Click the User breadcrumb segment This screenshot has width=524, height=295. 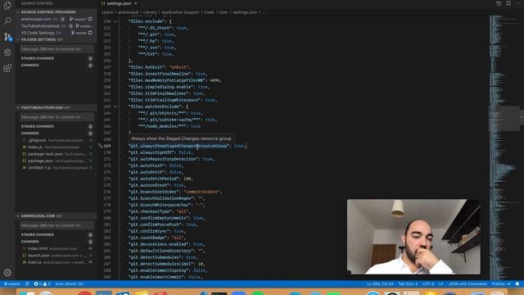pyautogui.click(x=224, y=12)
